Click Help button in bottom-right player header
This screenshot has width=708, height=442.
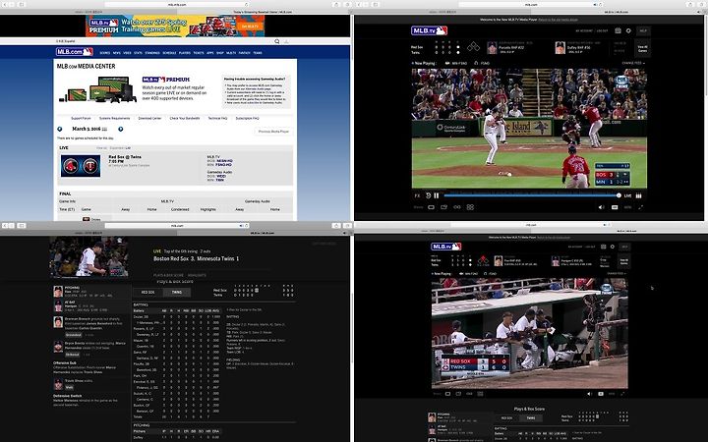click(x=625, y=247)
